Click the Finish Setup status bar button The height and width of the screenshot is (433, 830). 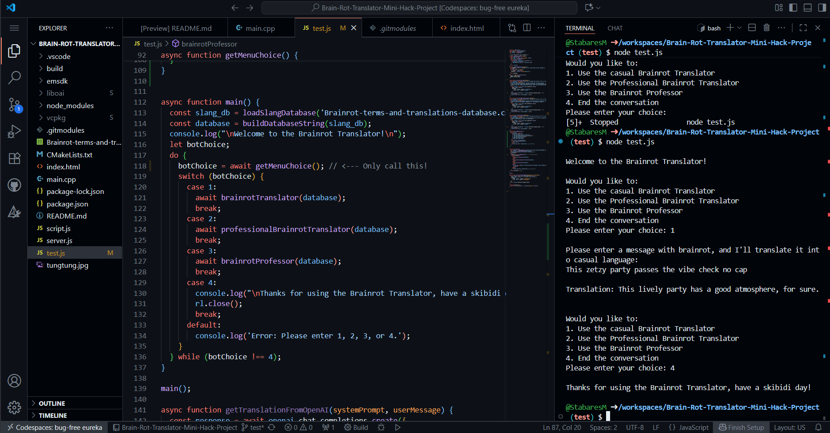coord(742,427)
